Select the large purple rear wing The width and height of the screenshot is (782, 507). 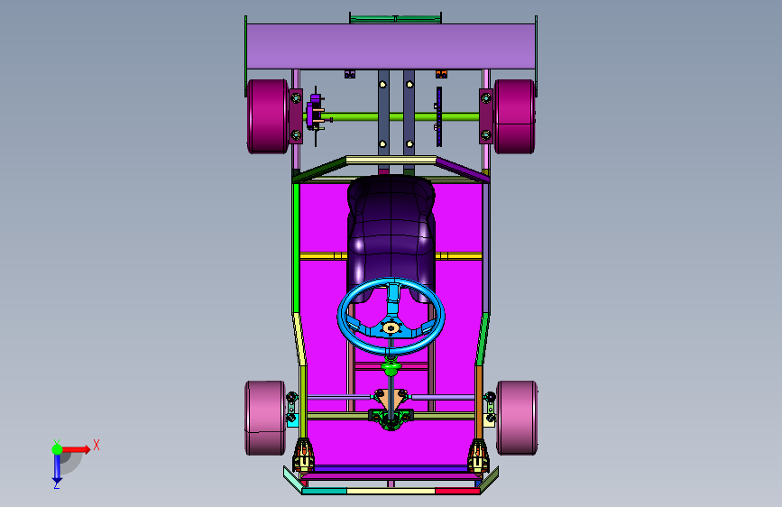[391, 46]
